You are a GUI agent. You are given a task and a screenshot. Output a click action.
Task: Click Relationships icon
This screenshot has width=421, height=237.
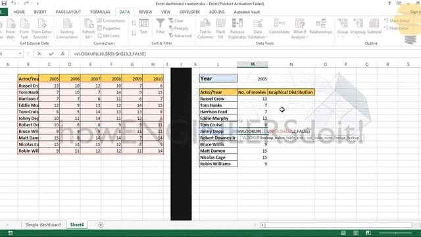coord(320,26)
